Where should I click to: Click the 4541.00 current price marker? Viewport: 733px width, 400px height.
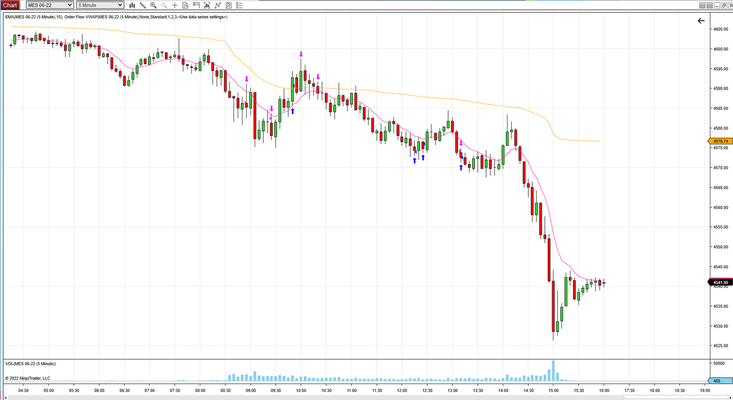click(x=719, y=282)
